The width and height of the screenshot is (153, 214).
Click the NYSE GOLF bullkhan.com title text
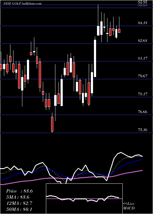pyautogui.click(x=22, y=4)
